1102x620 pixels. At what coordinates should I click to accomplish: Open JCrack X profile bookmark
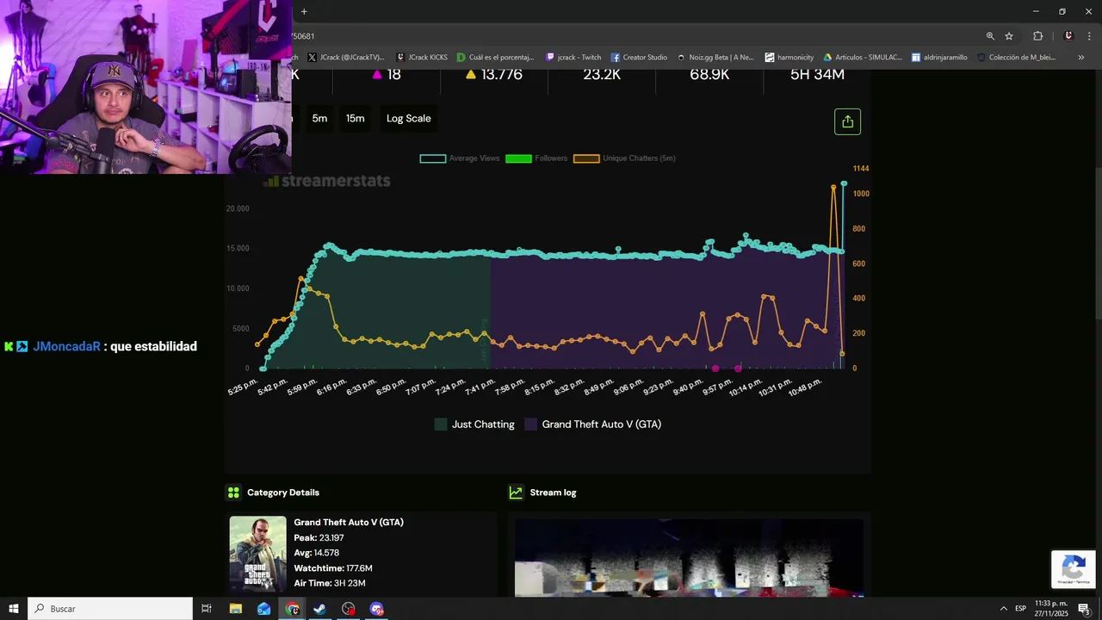[x=345, y=58]
